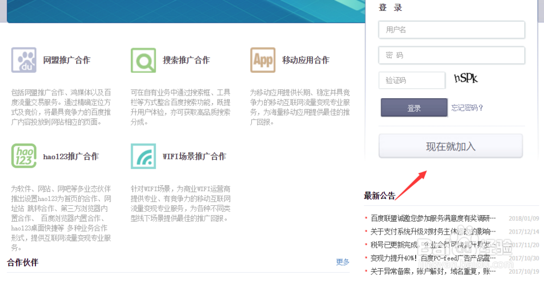Open the hao123推广合作 heading
The width and height of the screenshot is (544, 283).
coord(71,156)
